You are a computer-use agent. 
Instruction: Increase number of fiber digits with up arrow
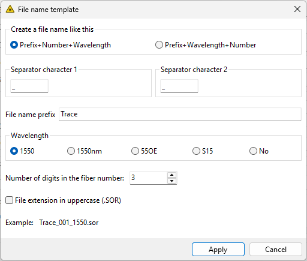pyautogui.click(x=171, y=175)
